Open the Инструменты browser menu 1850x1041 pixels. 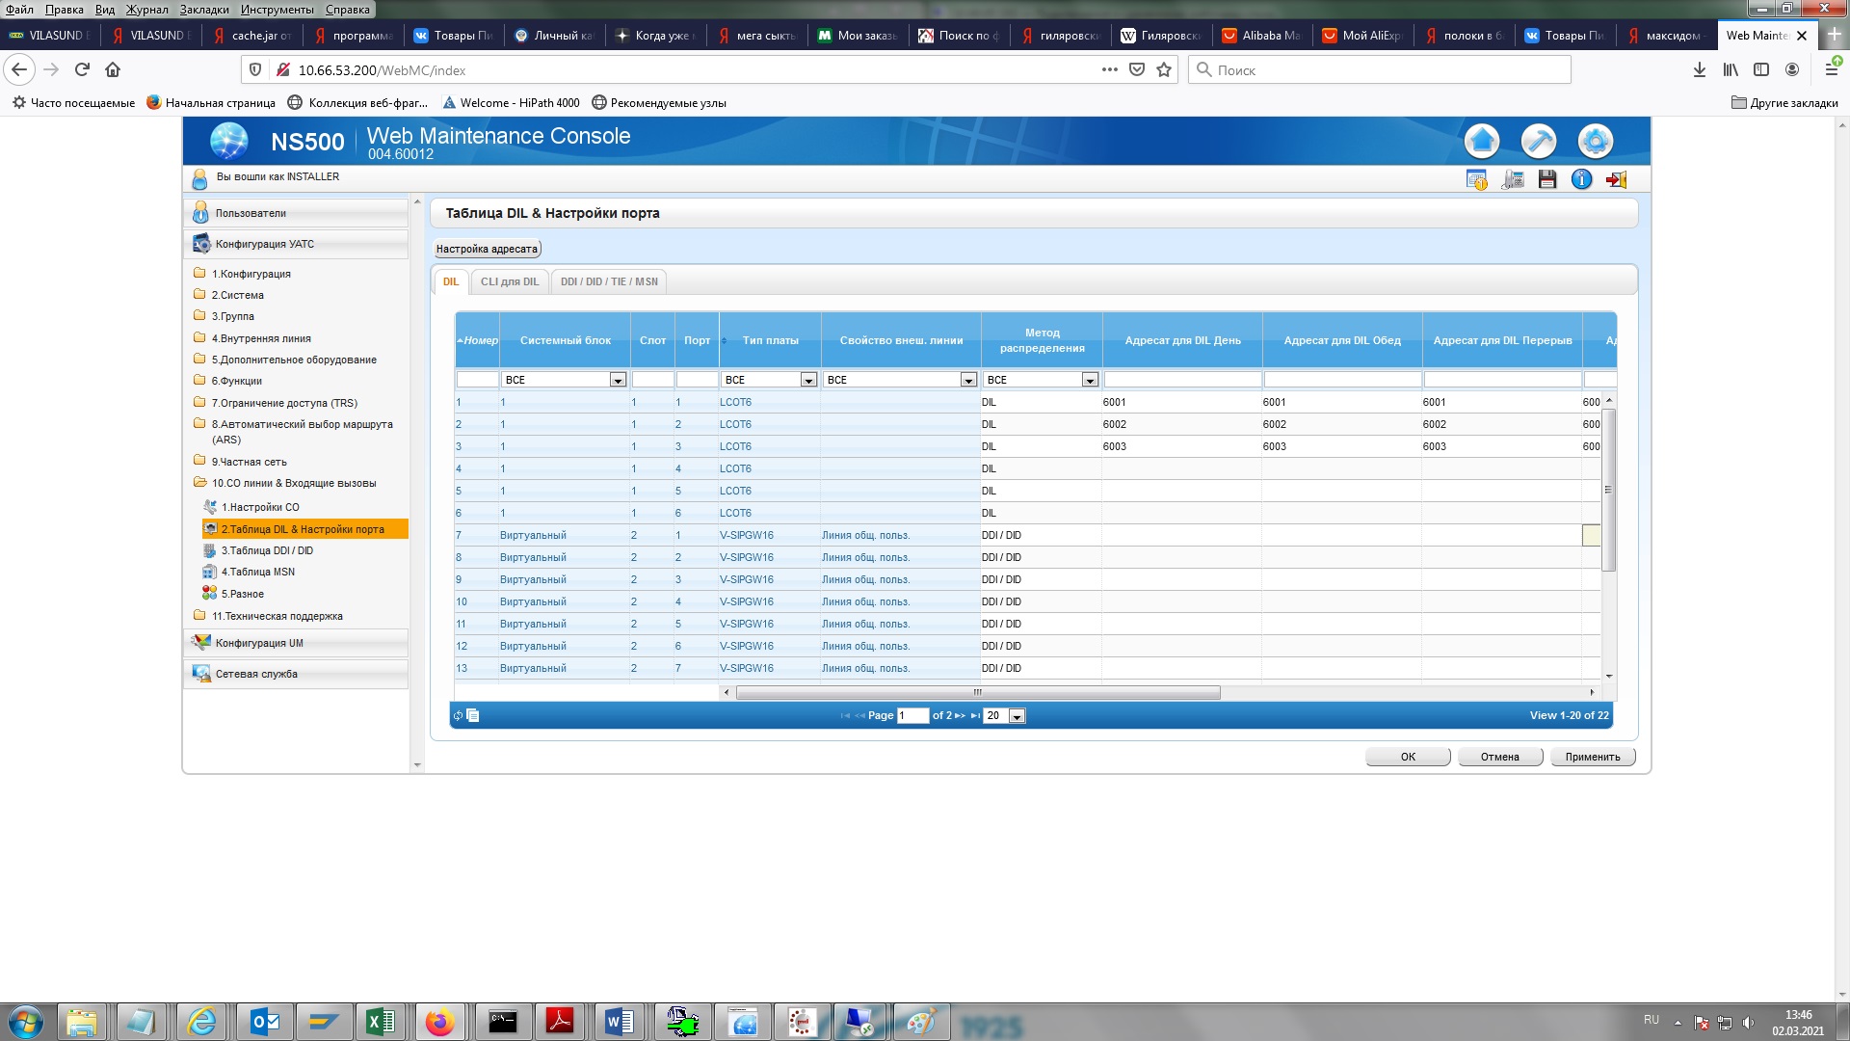pos(277,10)
